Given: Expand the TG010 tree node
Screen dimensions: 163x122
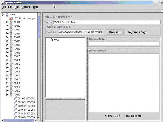Looking at the screenshot, I should pos(7,56).
